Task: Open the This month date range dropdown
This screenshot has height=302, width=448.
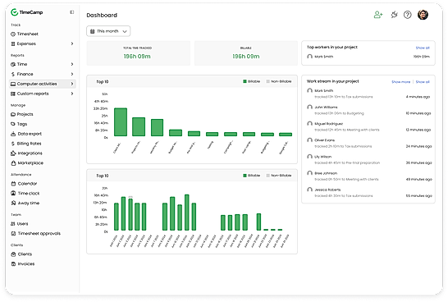Action: 108,31
